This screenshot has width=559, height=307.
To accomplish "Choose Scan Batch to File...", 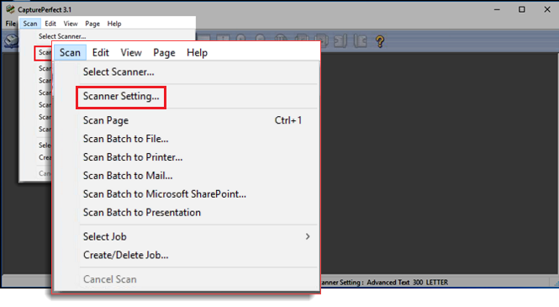I will (125, 139).
